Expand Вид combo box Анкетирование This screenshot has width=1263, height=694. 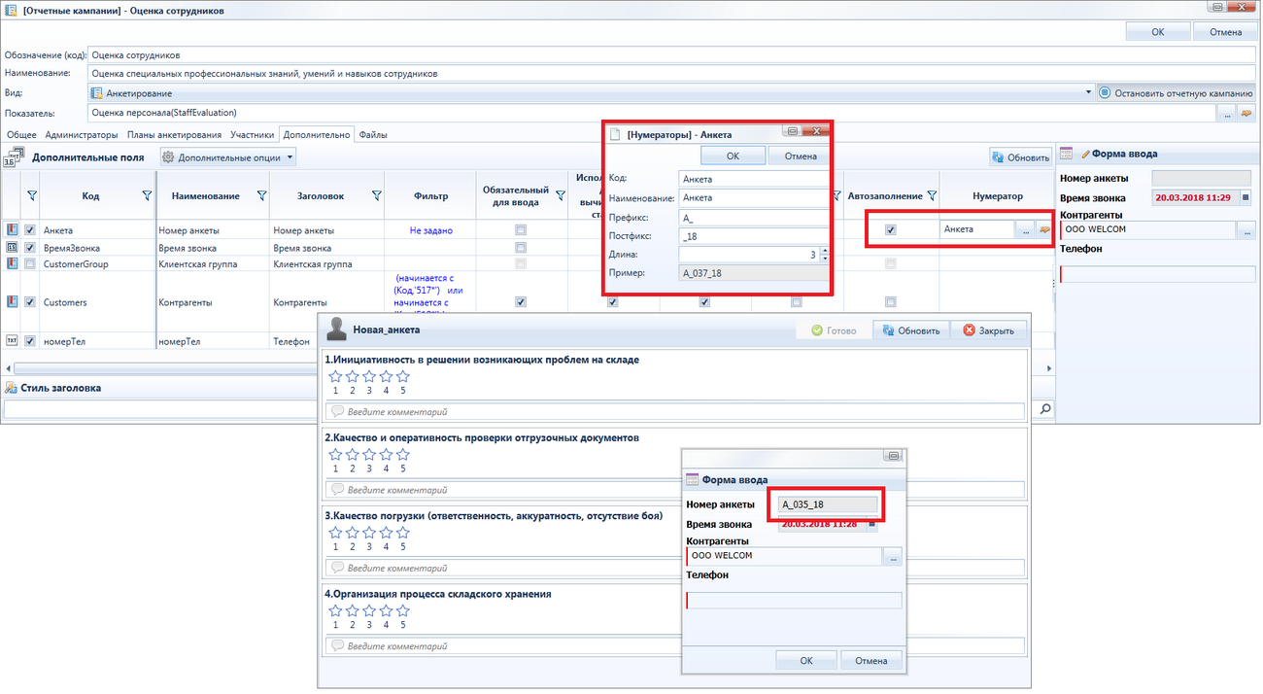1088,93
